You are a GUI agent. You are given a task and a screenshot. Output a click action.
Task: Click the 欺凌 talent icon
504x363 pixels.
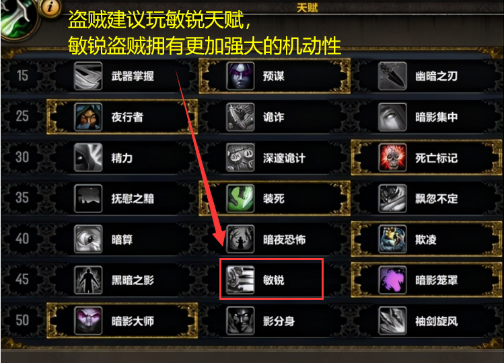click(392, 239)
